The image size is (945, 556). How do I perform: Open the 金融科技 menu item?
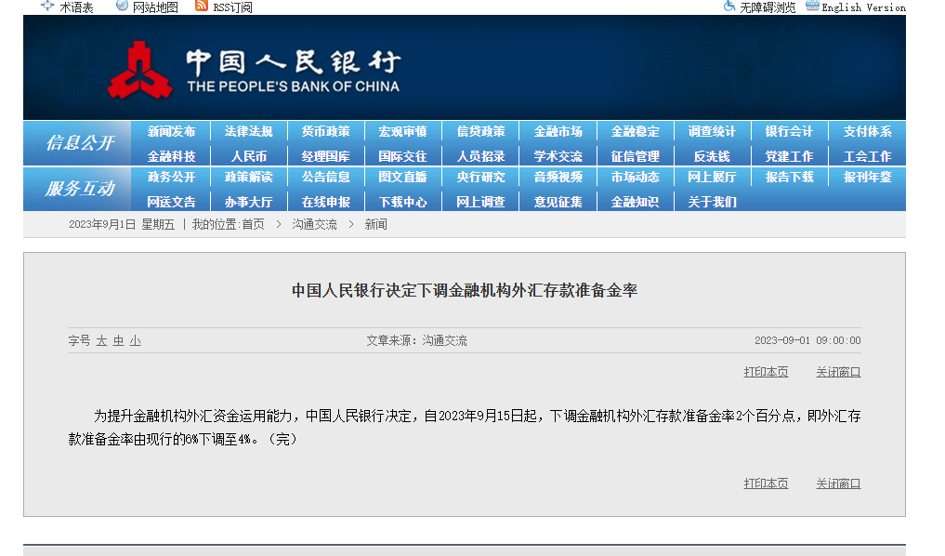tap(172, 157)
